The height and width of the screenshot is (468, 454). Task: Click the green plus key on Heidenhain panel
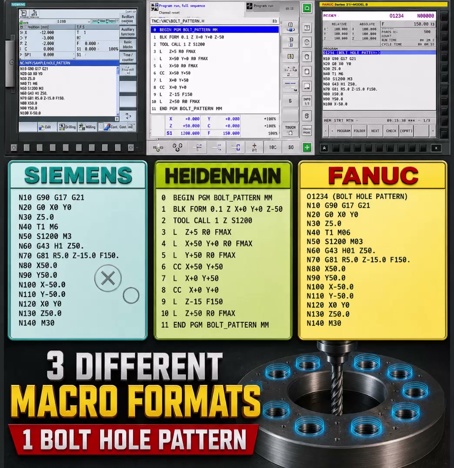pyautogui.click(x=307, y=147)
